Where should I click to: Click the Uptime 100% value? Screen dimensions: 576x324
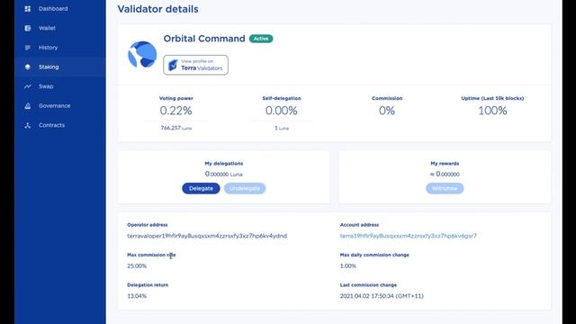pyautogui.click(x=492, y=111)
